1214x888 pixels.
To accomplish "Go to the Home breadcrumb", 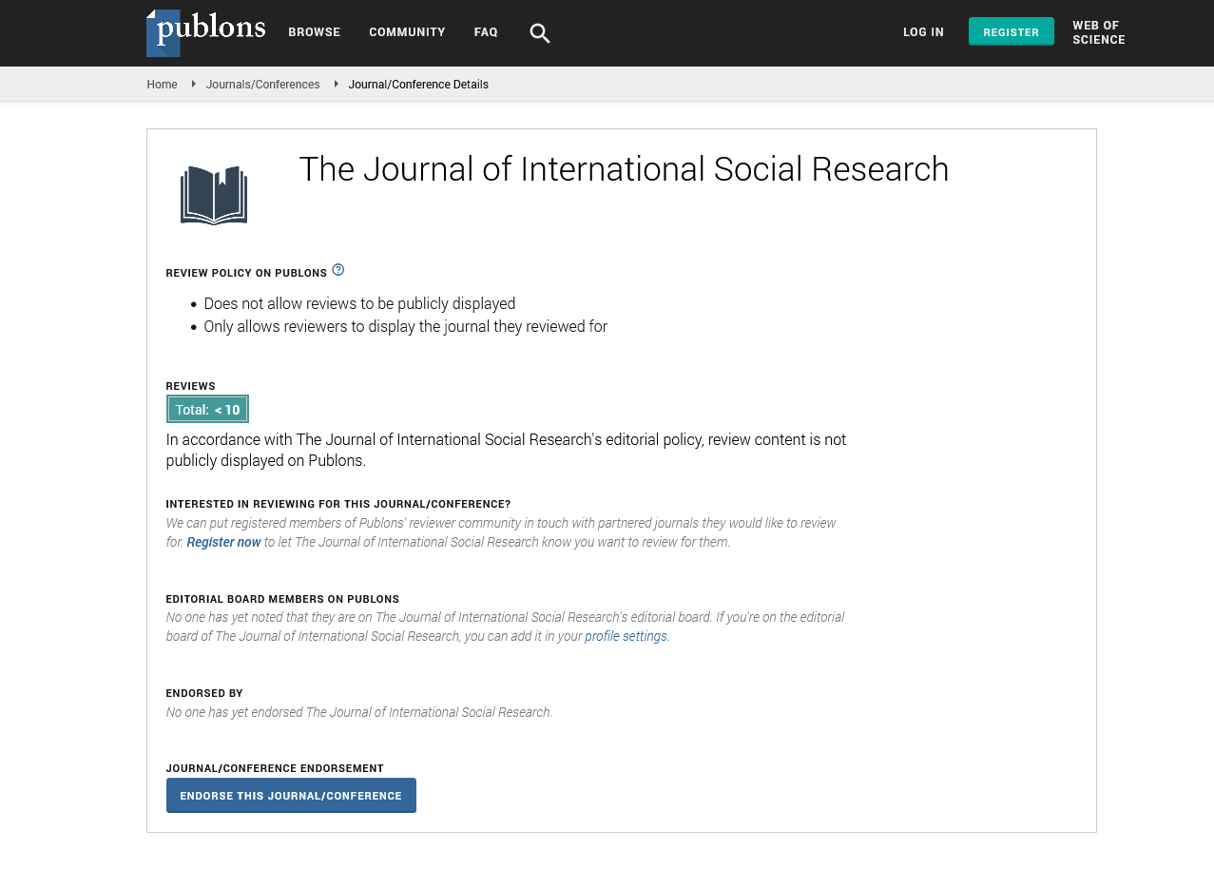I will coord(162,85).
